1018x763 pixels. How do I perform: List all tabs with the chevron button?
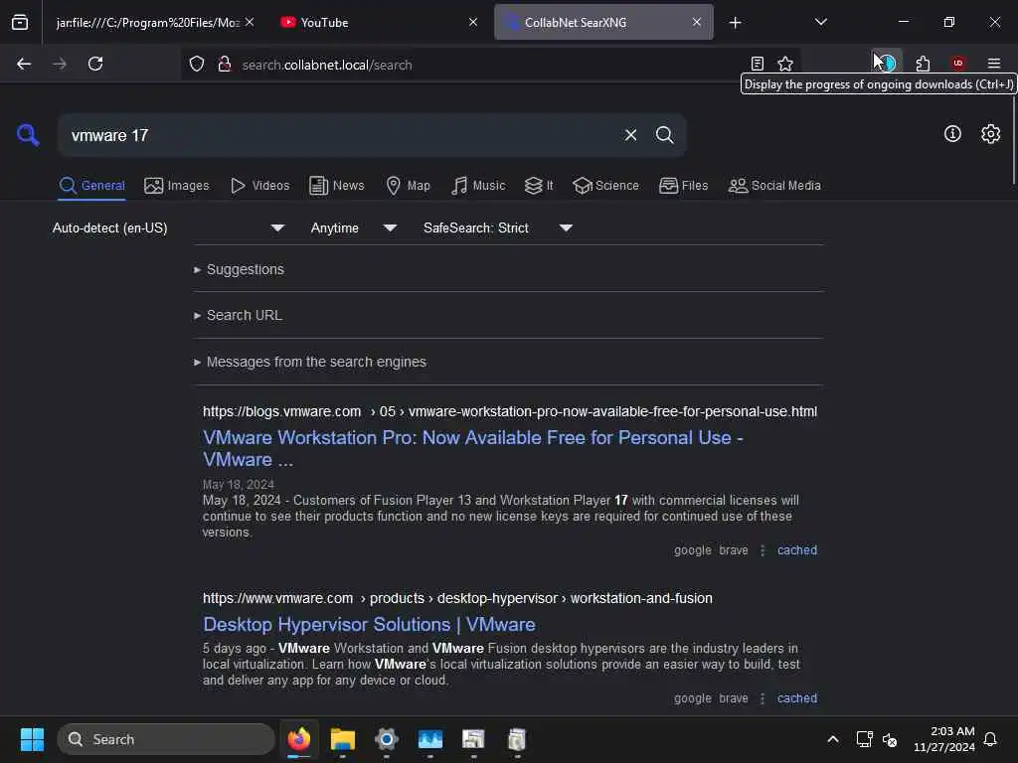point(820,22)
